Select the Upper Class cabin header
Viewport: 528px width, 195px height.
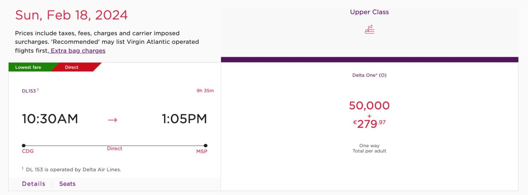pos(369,12)
